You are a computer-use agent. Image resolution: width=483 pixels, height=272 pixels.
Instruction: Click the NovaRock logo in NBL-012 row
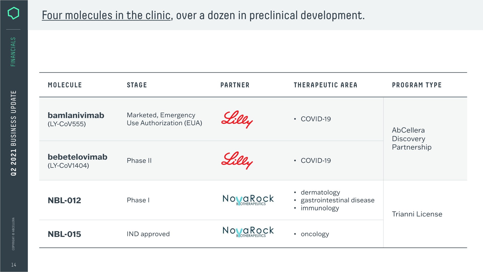(x=248, y=200)
